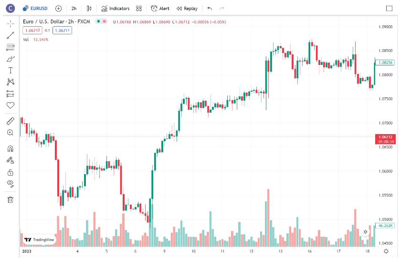Open the Indicators menu
The image size is (400, 262).
tap(115, 9)
